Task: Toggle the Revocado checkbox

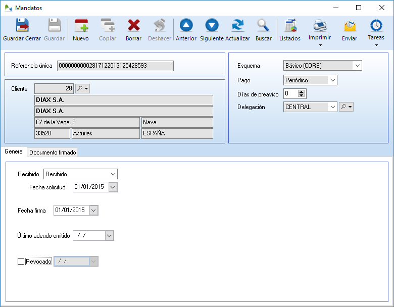Action: (x=21, y=262)
